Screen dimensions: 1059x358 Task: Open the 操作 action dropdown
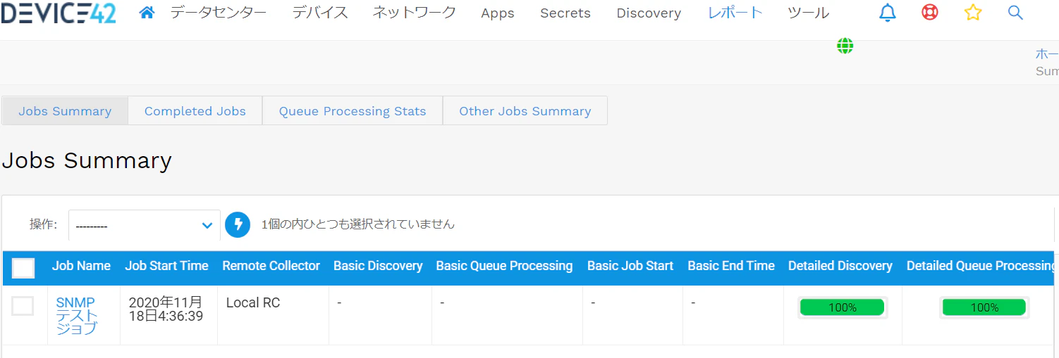145,225
